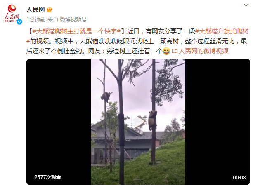Viewport: 253px width, 188px height.
Task: Click the 2577次观看 view count
Action: (47, 177)
